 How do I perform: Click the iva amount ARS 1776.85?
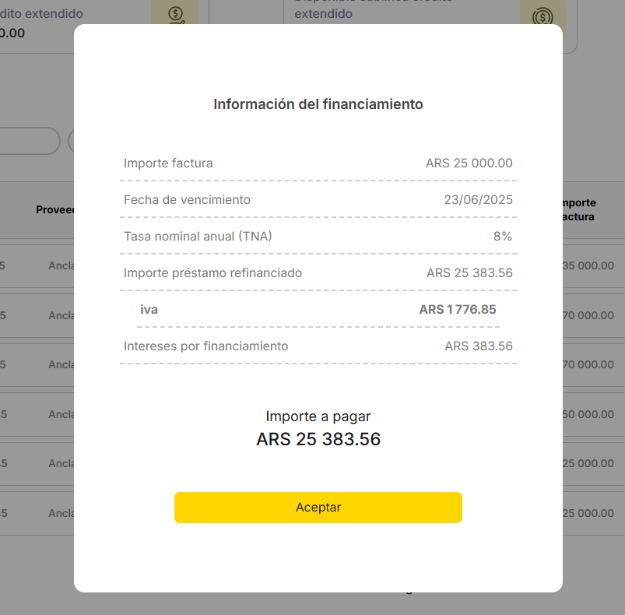[x=457, y=310]
